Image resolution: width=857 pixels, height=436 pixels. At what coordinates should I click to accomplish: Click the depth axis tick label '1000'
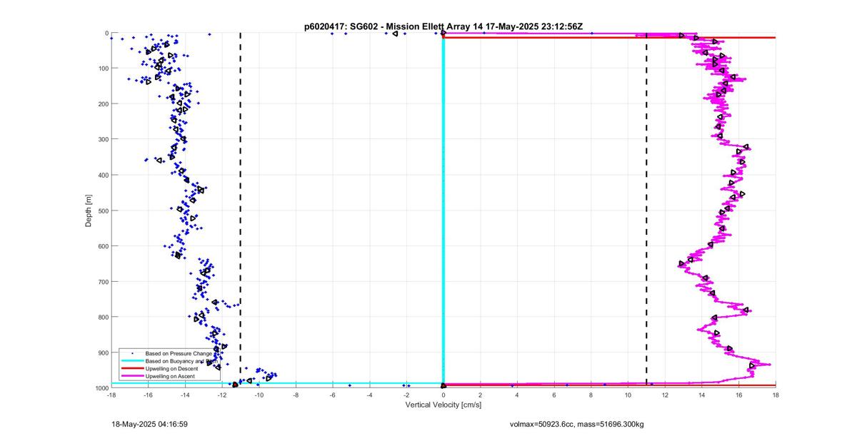[101, 388]
